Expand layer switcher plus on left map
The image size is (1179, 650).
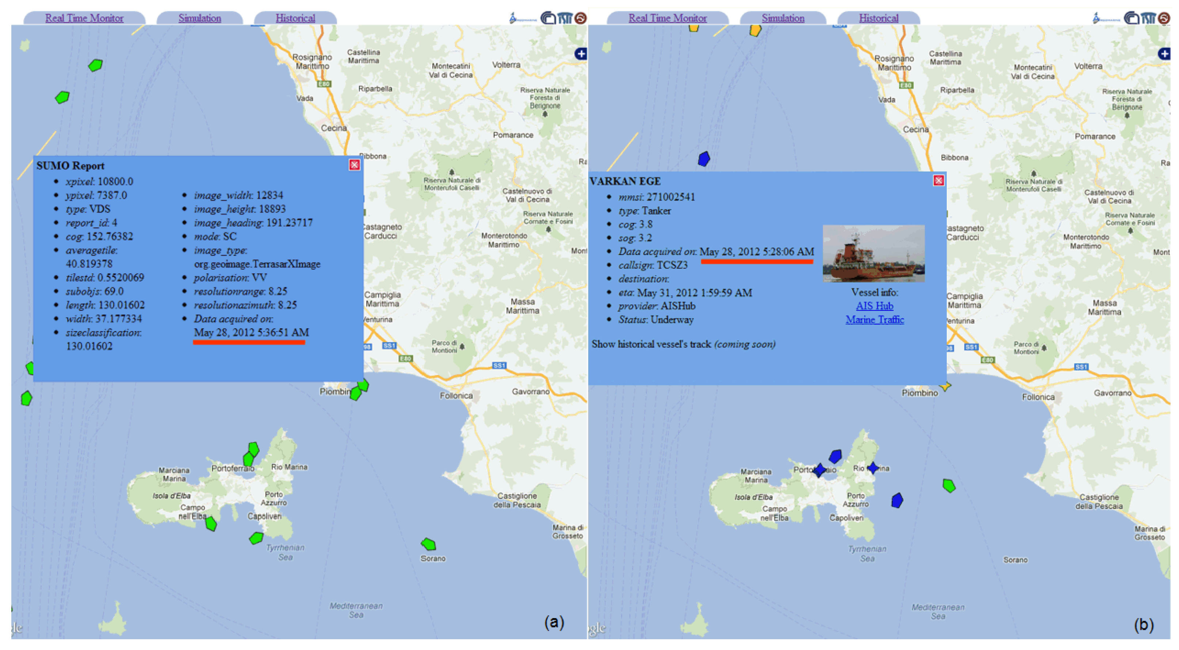580,54
